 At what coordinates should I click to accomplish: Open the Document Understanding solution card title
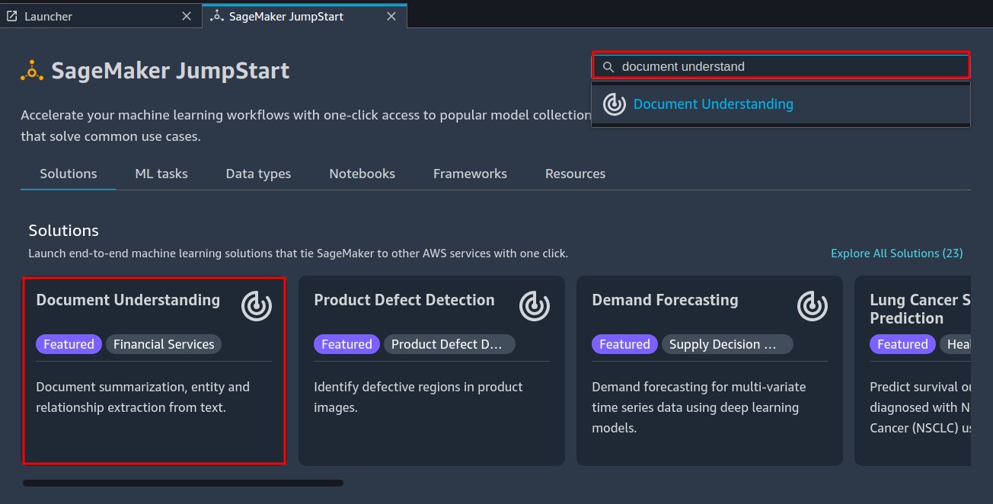(128, 300)
